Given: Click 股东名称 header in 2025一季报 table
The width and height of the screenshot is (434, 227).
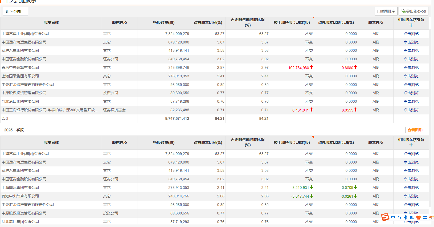Looking at the screenshot, I should (x=51, y=142).
